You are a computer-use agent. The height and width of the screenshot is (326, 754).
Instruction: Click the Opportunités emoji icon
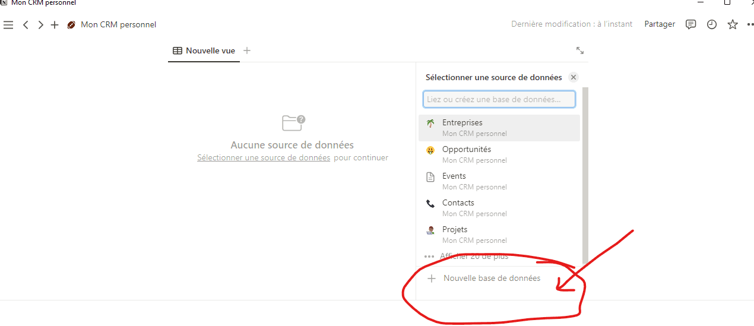tap(430, 150)
